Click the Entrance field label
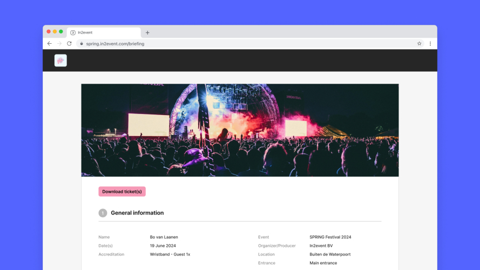This screenshot has width=480, height=270. [x=267, y=262]
